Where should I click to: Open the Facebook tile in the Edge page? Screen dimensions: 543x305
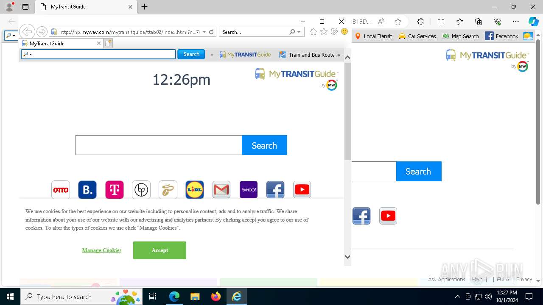(x=361, y=216)
